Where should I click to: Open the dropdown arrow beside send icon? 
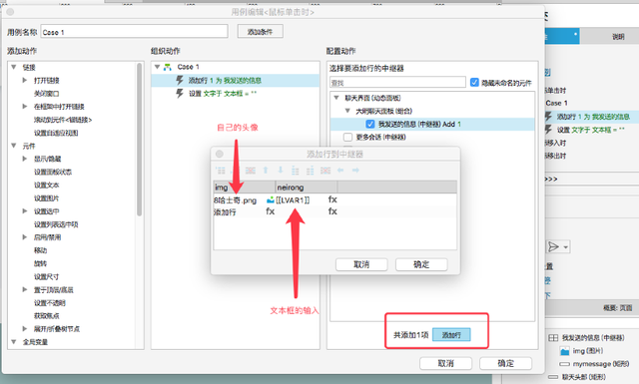tap(565, 247)
